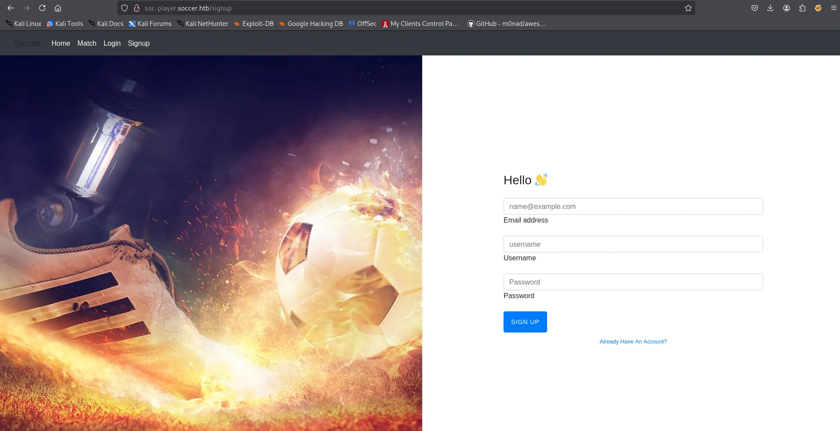Image resolution: width=840 pixels, height=431 pixels.
Task: Open Kali NetHunter bookmark
Action: (203, 24)
